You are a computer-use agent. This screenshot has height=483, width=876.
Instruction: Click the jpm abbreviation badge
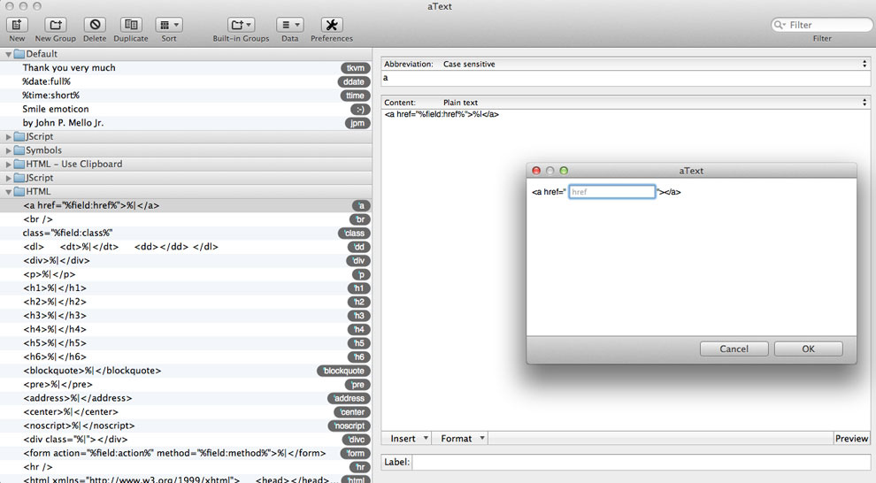click(x=357, y=123)
